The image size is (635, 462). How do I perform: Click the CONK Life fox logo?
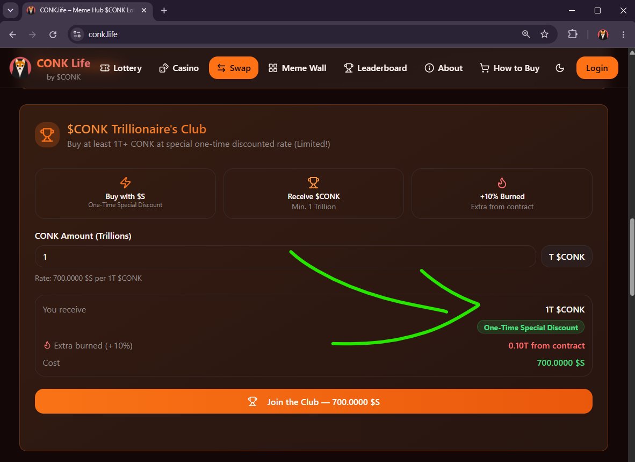click(20, 68)
